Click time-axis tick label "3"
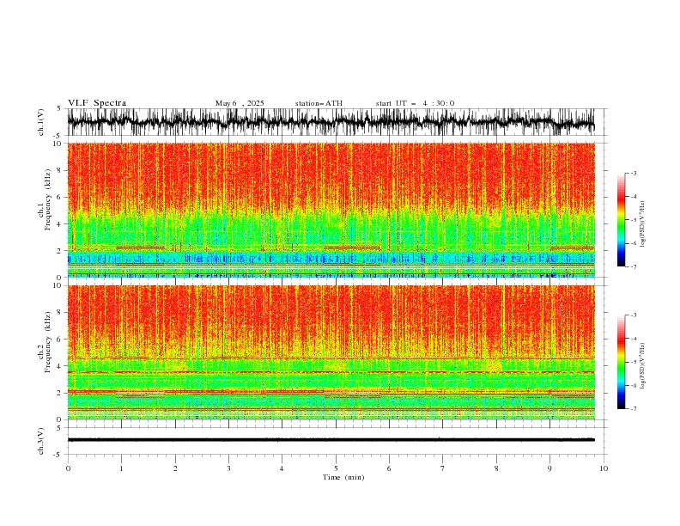 (228, 468)
